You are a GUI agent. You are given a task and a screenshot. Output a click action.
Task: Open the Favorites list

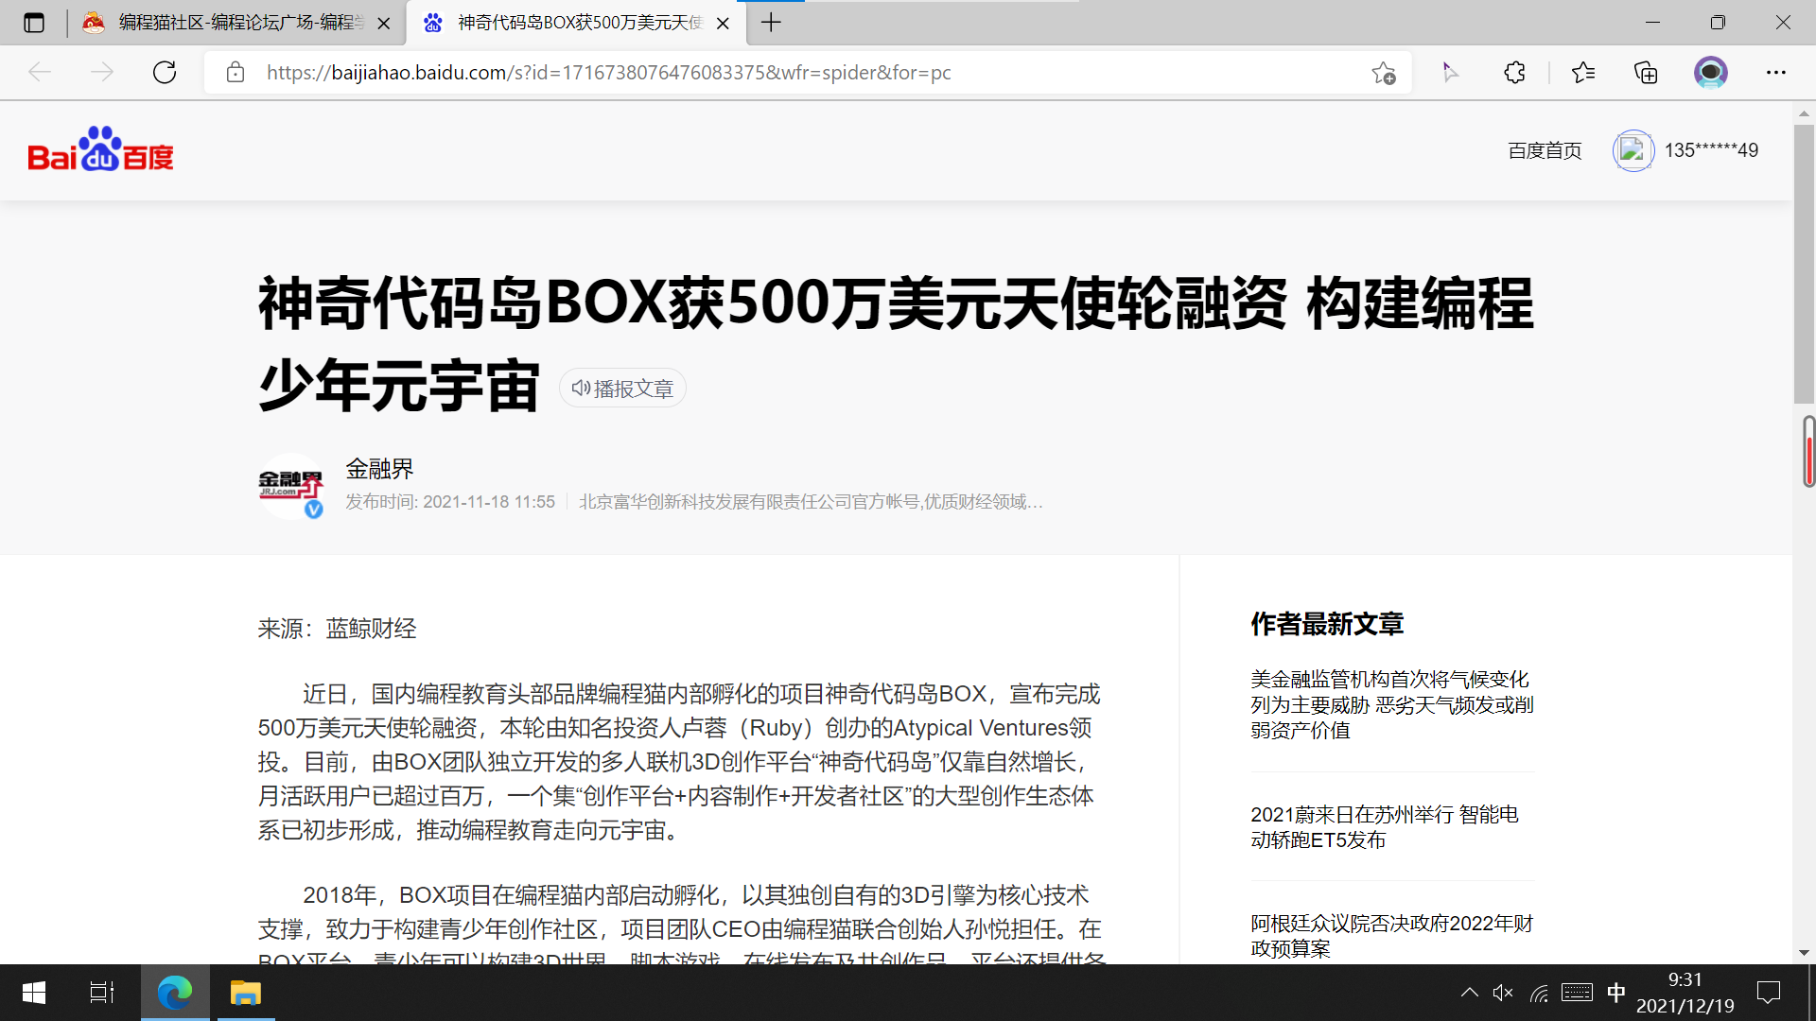point(1583,73)
